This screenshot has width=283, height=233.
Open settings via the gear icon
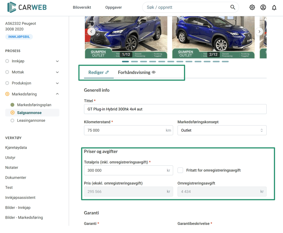pyautogui.click(x=252, y=7)
